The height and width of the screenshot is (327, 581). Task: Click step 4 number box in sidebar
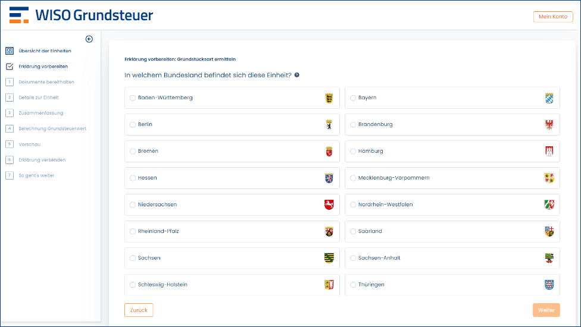(10, 129)
